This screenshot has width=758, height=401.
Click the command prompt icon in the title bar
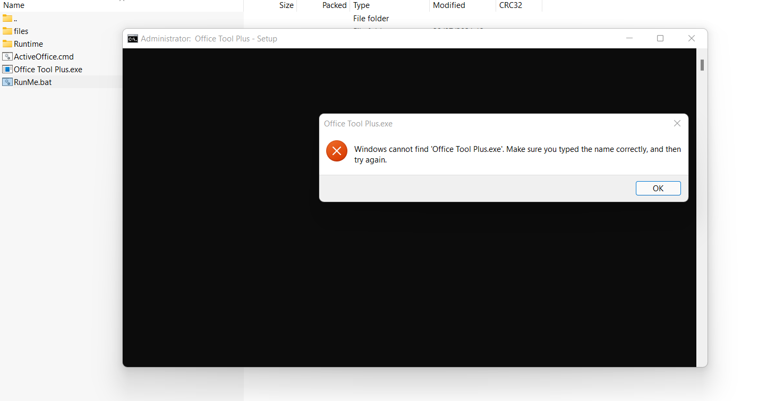pyautogui.click(x=133, y=38)
